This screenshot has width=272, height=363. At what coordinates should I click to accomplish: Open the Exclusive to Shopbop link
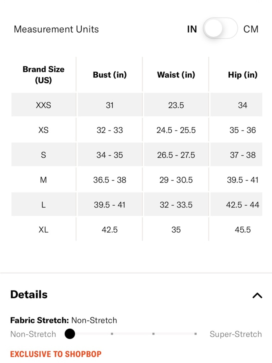click(56, 354)
